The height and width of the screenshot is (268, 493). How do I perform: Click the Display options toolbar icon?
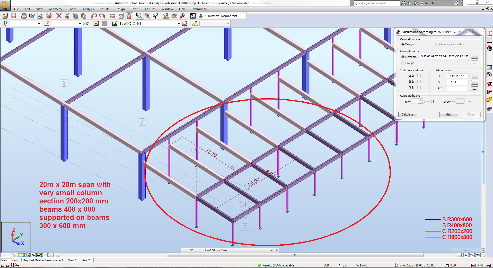pyautogui.click(x=193, y=16)
